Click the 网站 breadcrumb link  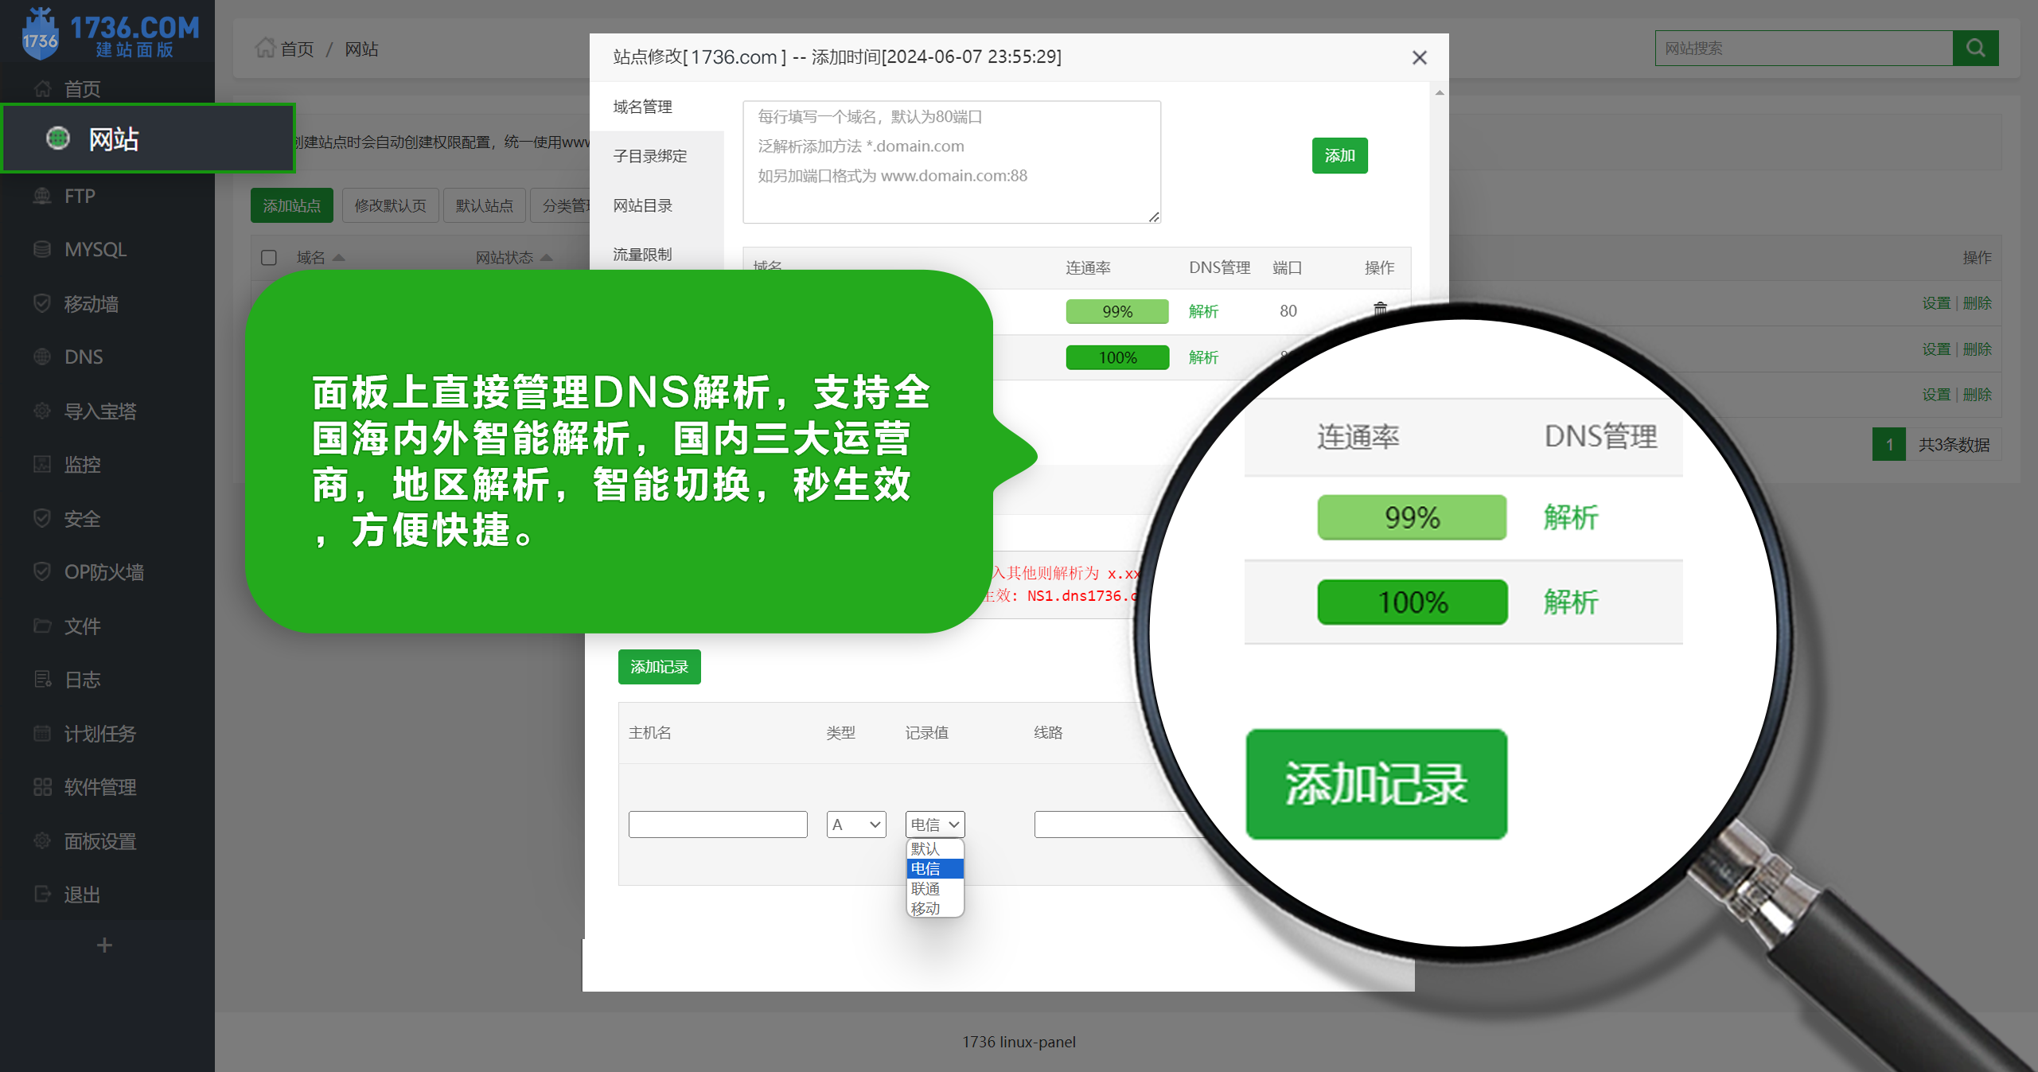[x=361, y=49]
